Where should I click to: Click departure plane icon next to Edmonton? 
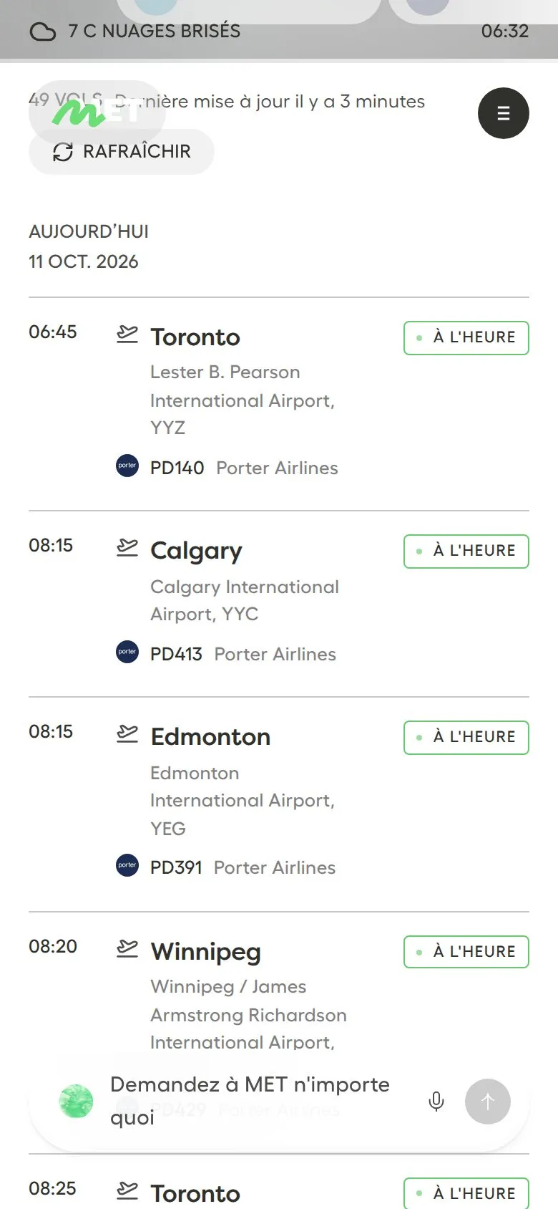point(127,734)
